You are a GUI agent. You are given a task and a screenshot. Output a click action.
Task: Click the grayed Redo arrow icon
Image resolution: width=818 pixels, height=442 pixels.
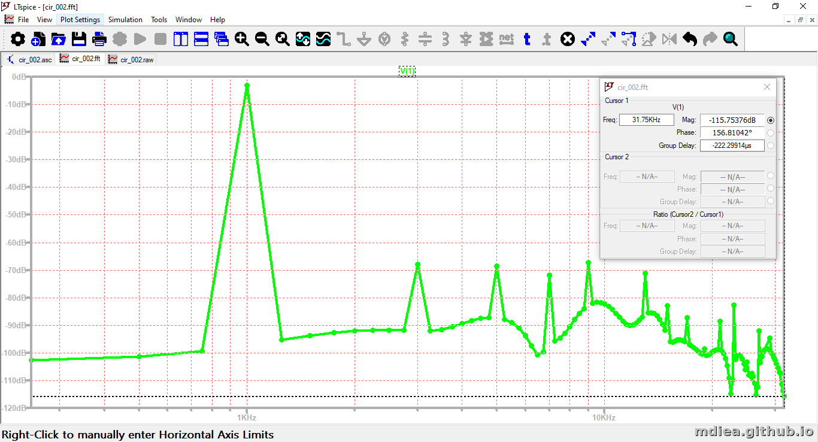710,40
